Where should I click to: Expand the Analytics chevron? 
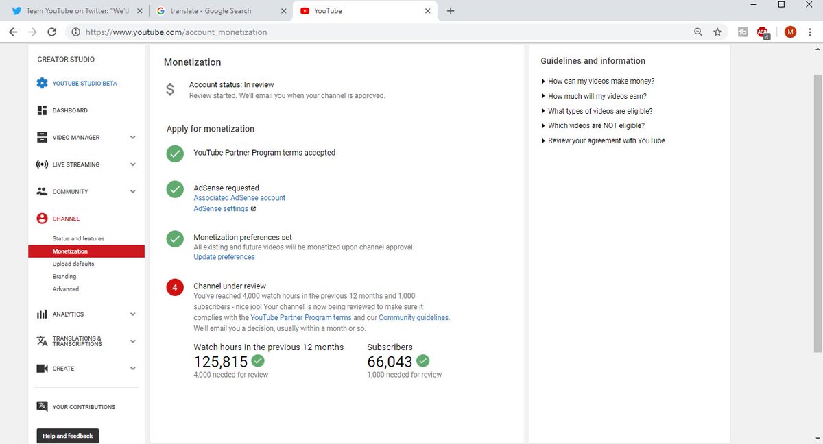coord(133,314)
